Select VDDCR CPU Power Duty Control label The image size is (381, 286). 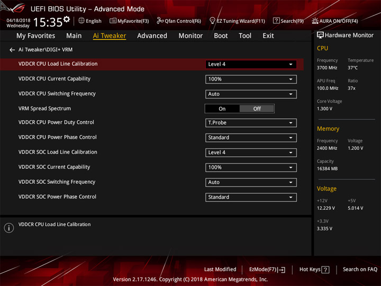pyautogui.click(x=56, y=122)
